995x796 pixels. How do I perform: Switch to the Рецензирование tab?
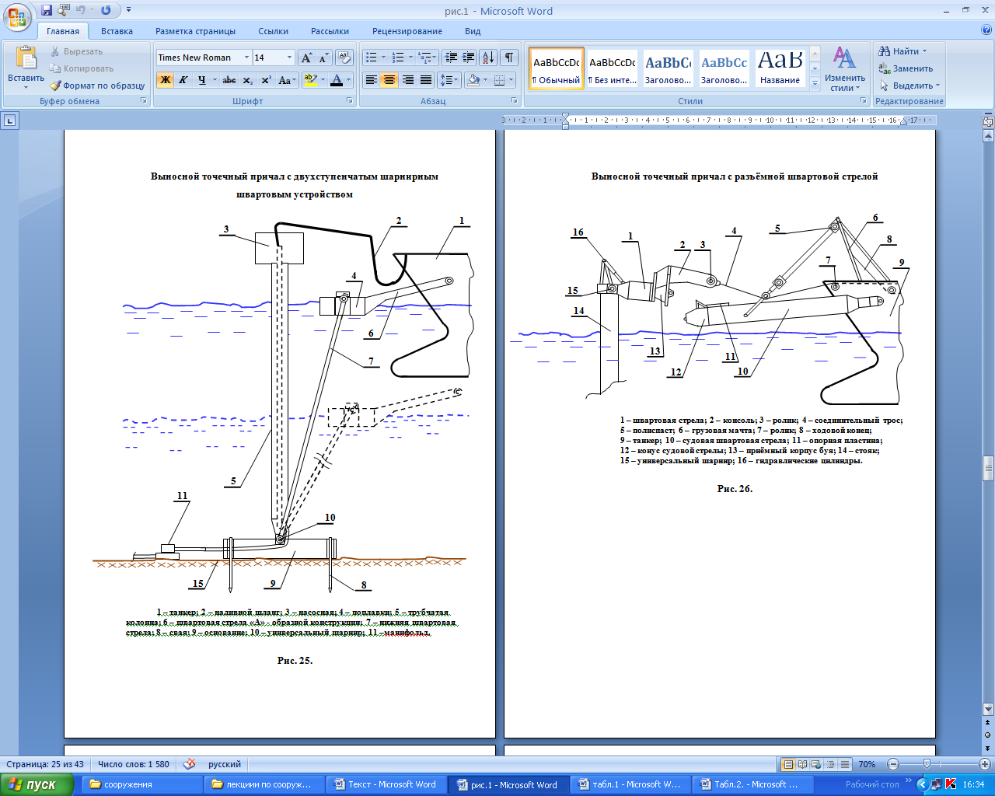pos(407,31)
